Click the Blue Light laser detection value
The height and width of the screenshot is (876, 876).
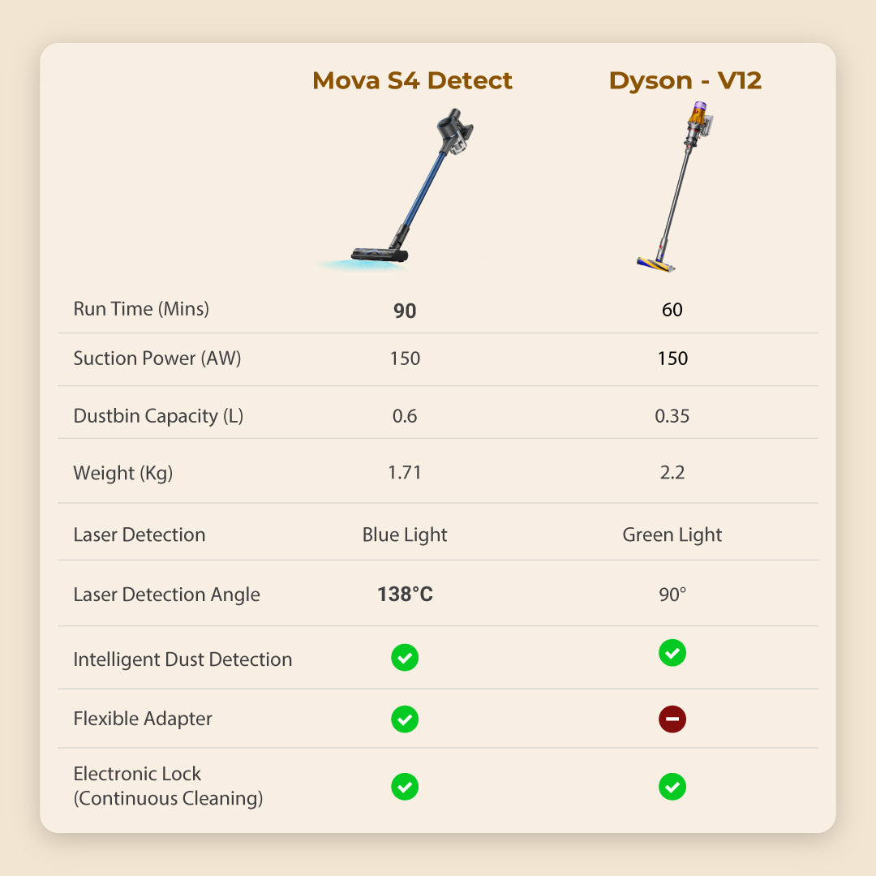(405, 535)
